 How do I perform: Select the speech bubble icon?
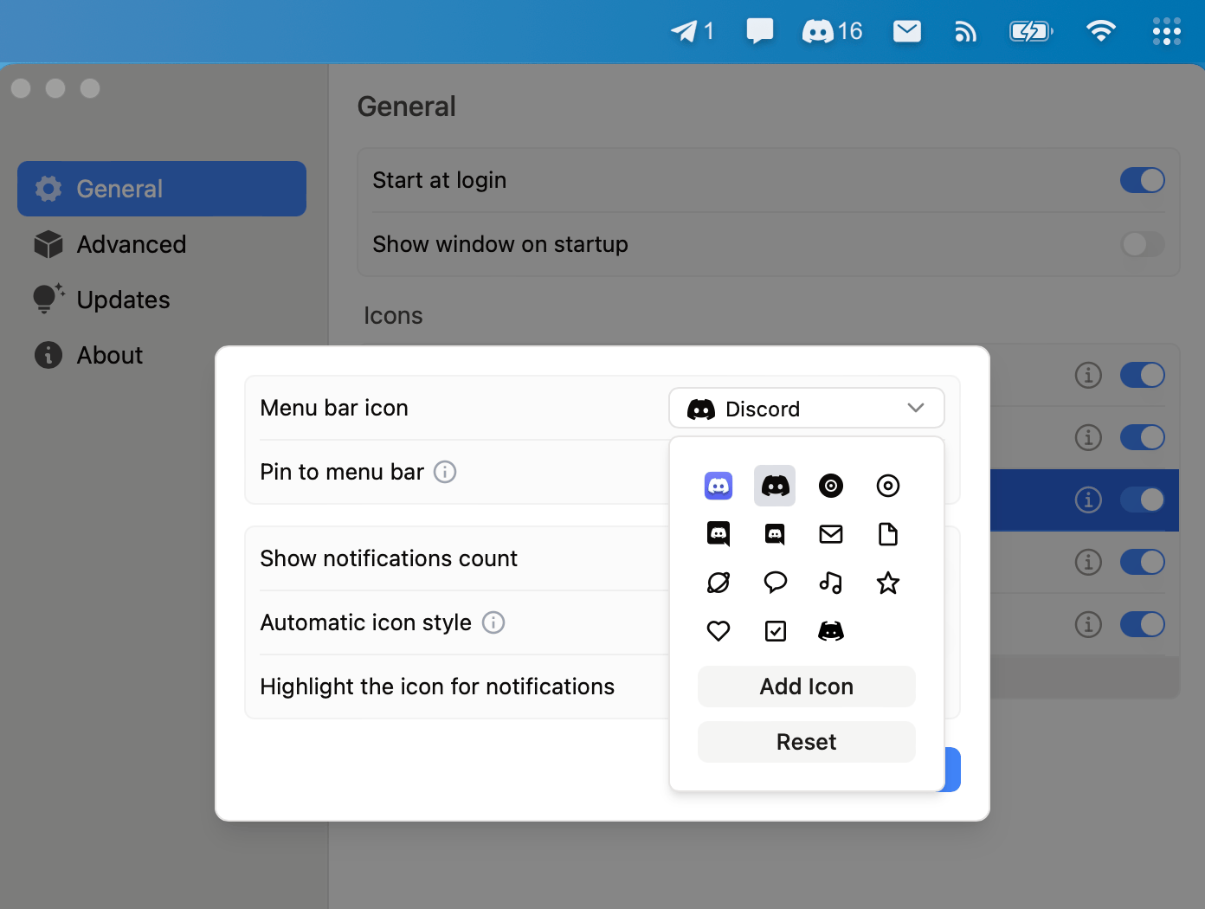pos(775,583)
